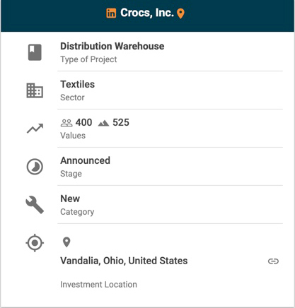Click the Textiles sector value
Screen dimensions: 295x308
(78, 84)
